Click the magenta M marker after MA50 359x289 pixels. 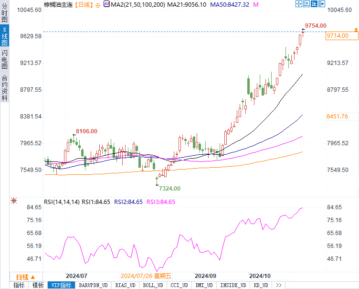pos(256,4)
